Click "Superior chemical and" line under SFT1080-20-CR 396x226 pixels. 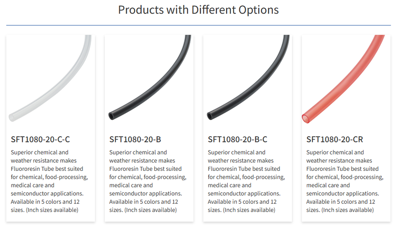[335, 152]
